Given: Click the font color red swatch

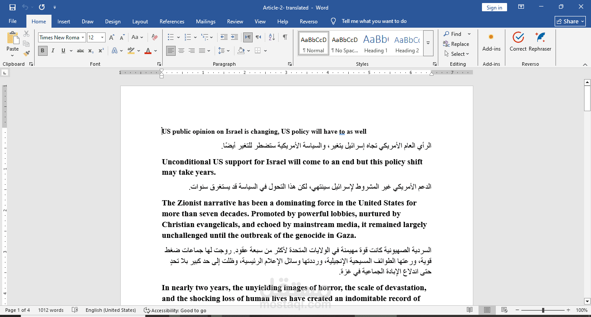Looking at the screenshot, I should 148,51.
